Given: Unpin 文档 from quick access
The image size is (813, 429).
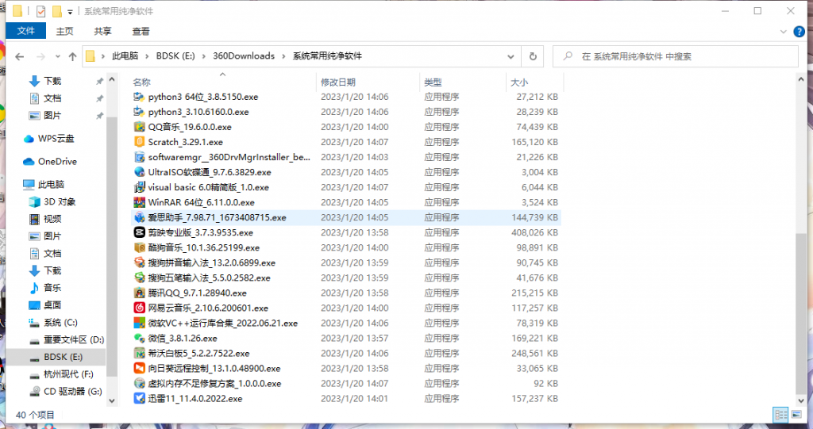Looking at the screenshot, I should [x=99, y=98].
